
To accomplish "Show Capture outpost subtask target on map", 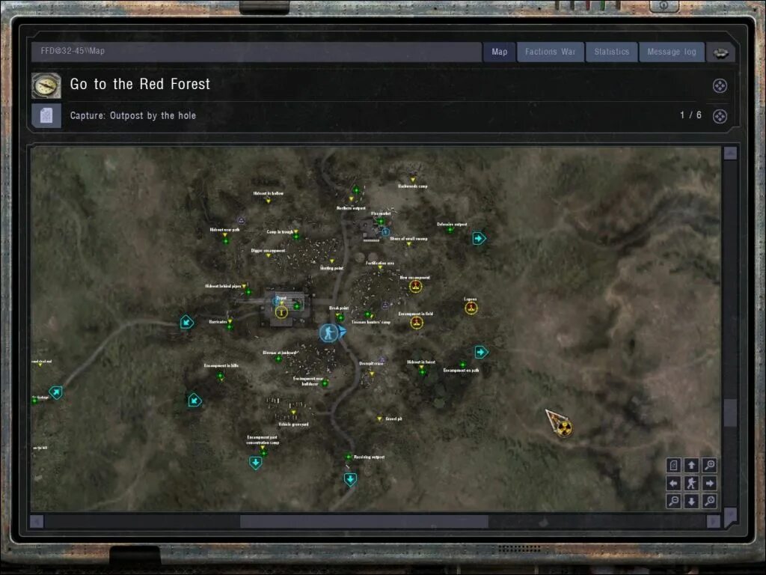I will point(720,116).
